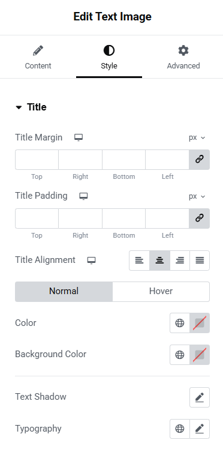Open global colors for Color setting
The height and width of the screenshot is (464, 223).
pyautogui.click(x=180, y=323)
